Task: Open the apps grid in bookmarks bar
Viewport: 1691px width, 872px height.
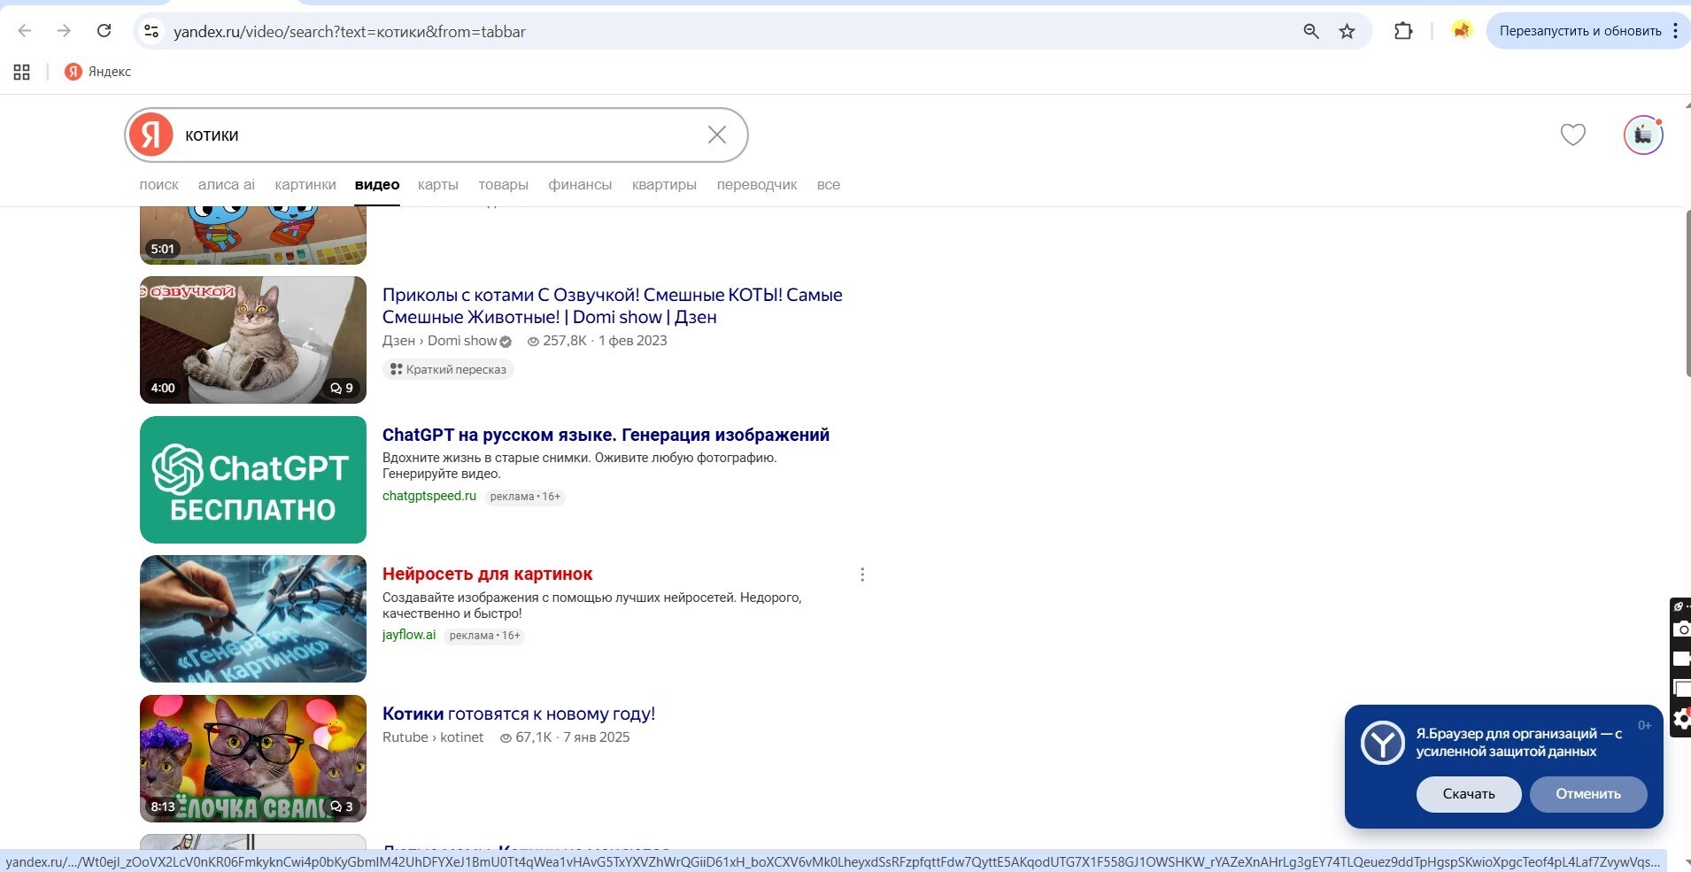Action: tap(22, 72)
